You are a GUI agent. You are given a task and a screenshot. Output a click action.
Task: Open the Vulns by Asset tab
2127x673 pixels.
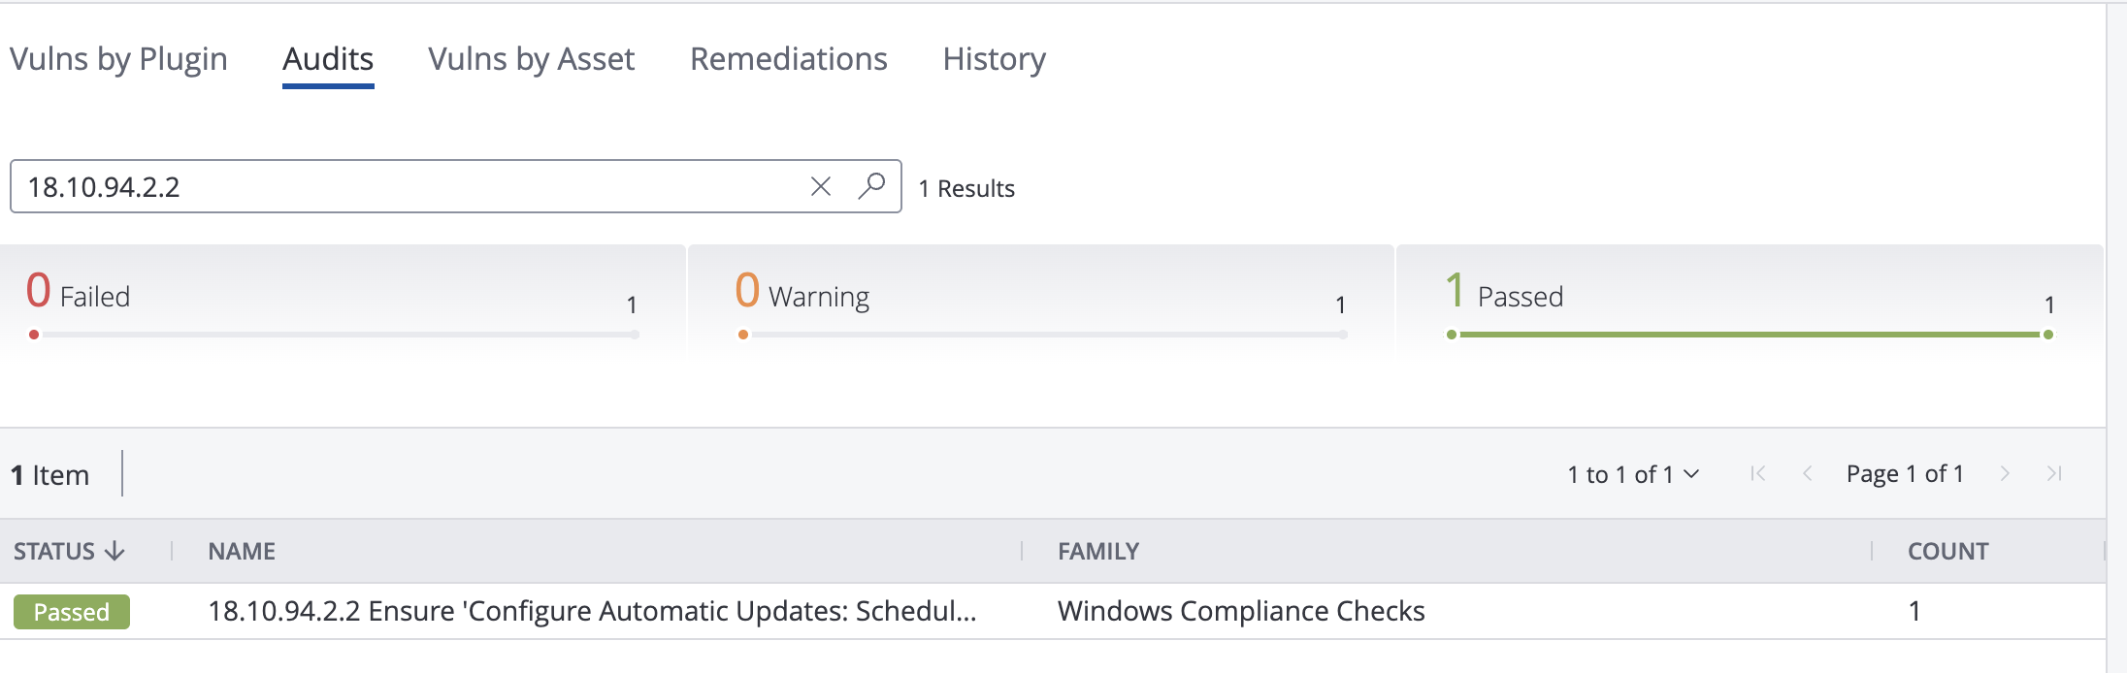[532, 59]
